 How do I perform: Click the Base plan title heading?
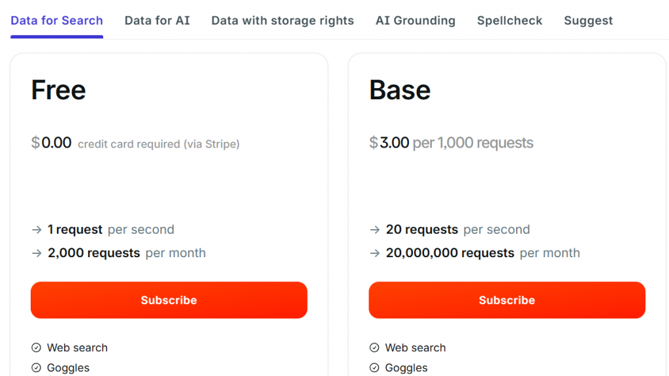click(400, 90)
